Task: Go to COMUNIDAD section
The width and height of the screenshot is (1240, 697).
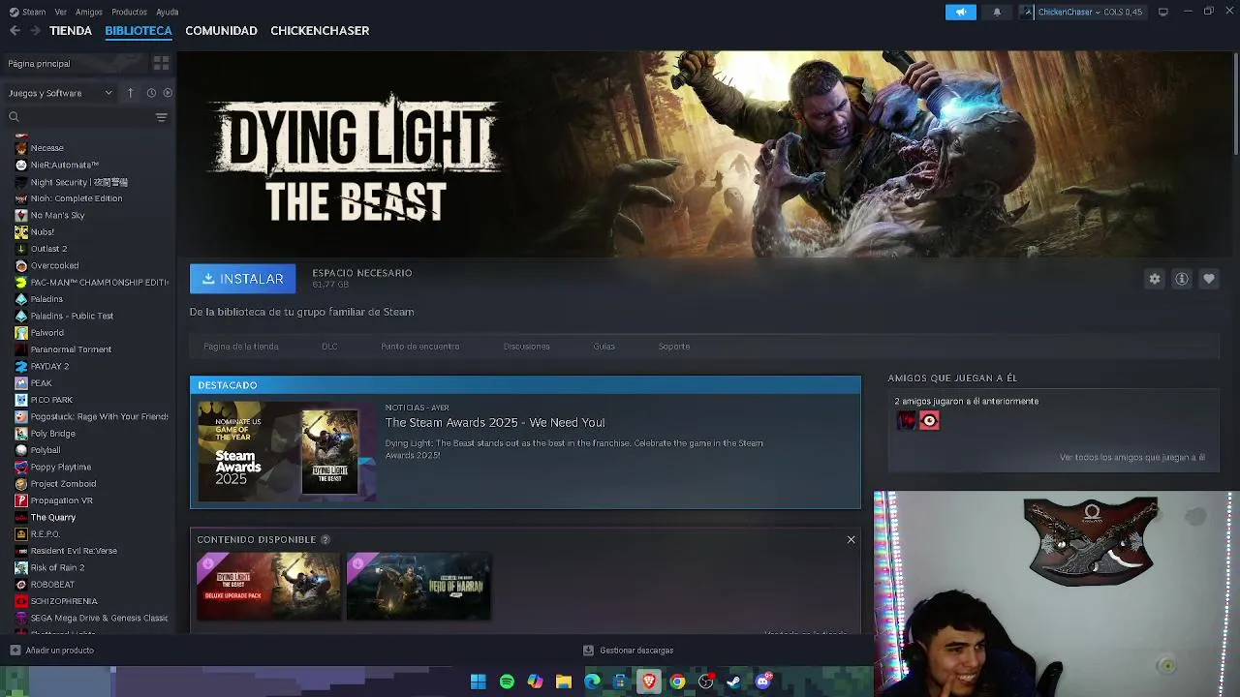Action: click(x=221, y=31)
